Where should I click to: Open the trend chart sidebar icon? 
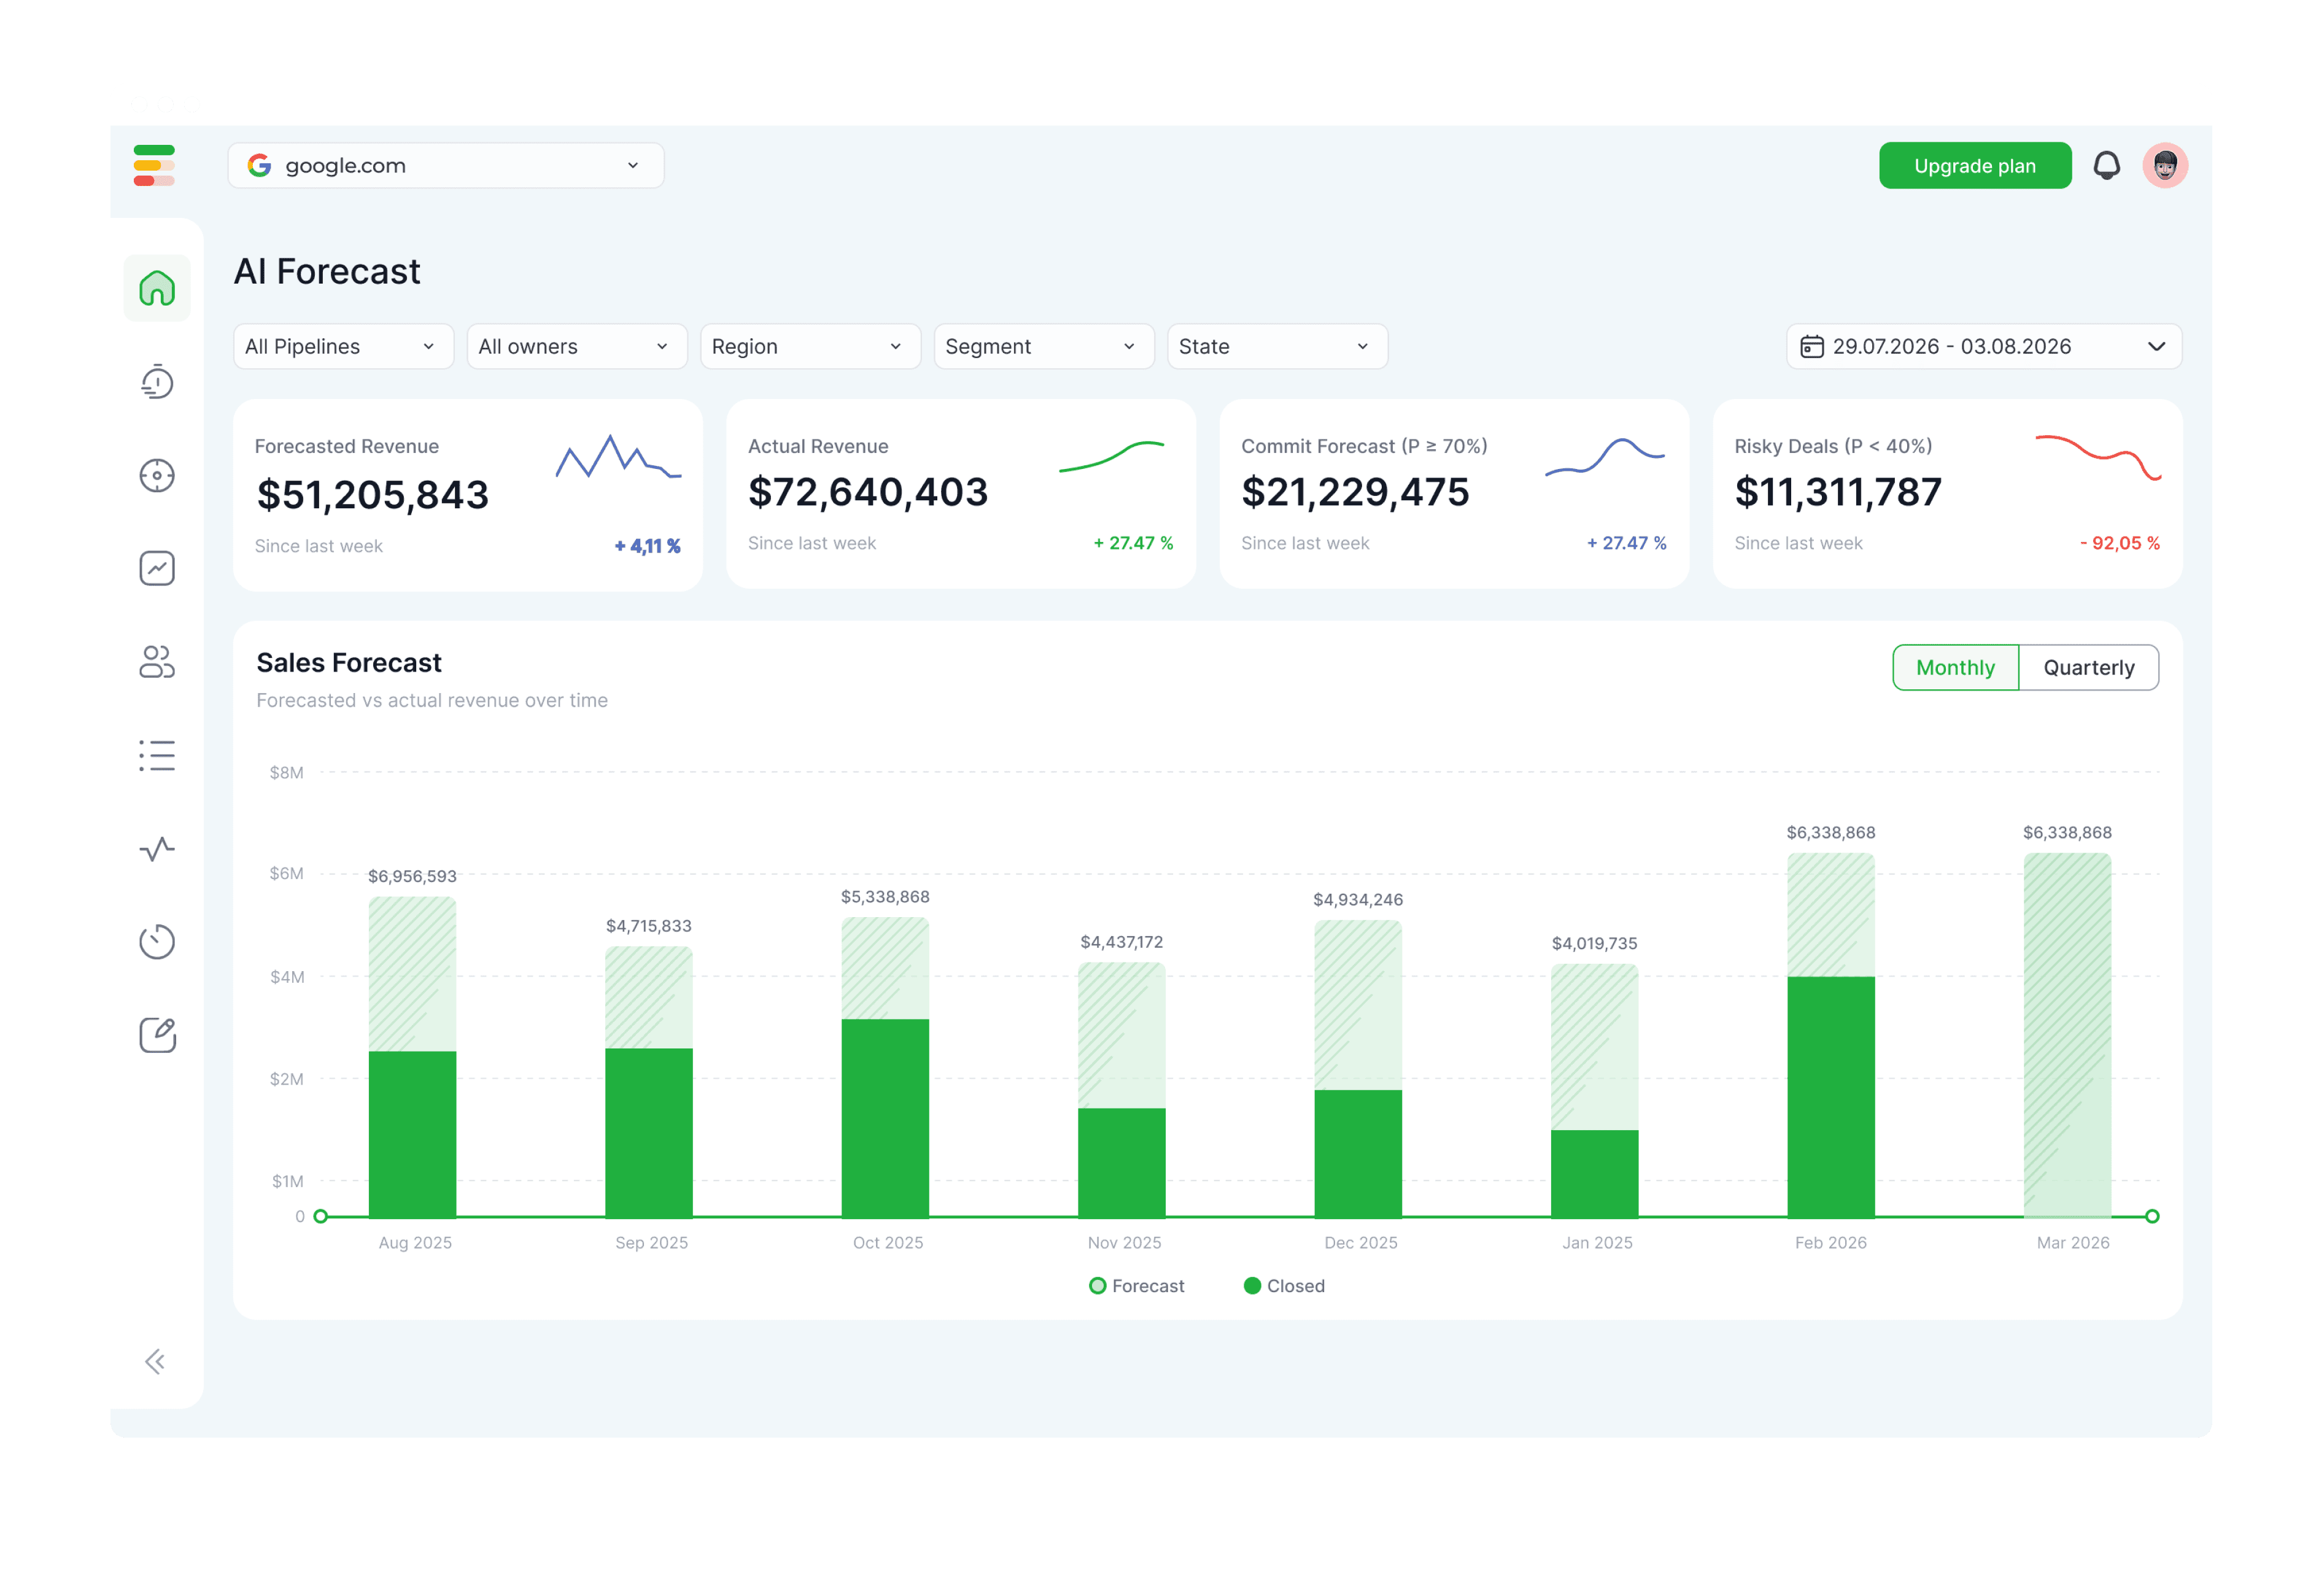tap(157, 568)
